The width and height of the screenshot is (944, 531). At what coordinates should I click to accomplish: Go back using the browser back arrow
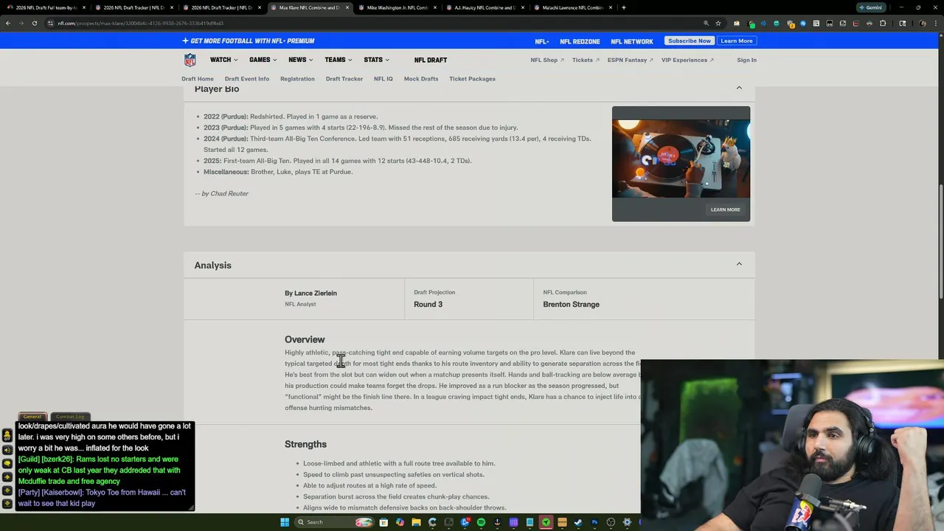click(x=7, y=23)
